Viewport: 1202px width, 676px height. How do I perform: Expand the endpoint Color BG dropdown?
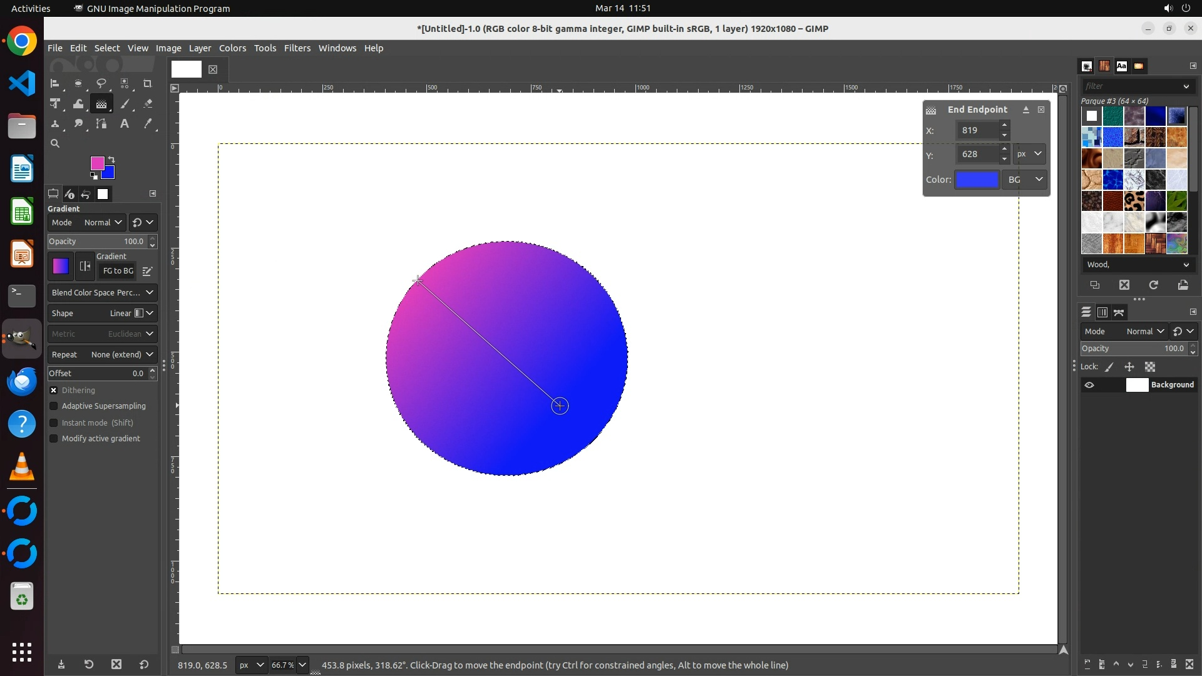click(1025, 180)
